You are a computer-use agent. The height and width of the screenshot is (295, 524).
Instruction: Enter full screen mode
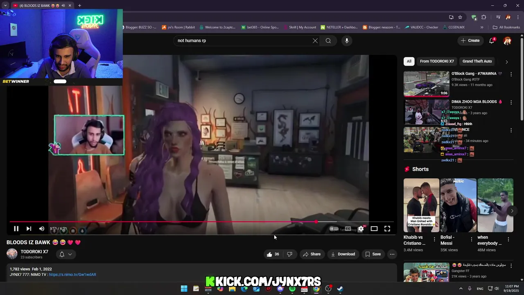tap(387, 229)
